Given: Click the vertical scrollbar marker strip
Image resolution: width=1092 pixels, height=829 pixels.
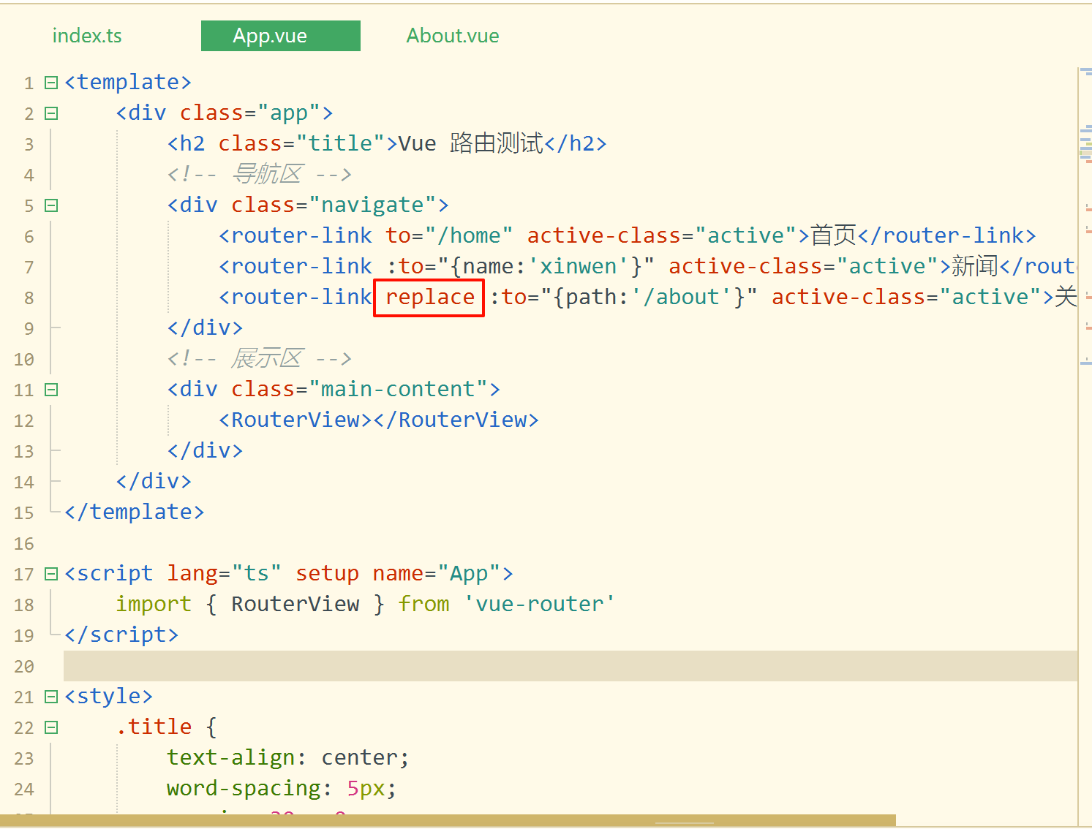Looking at the screenshot, I should [1085, 219].
